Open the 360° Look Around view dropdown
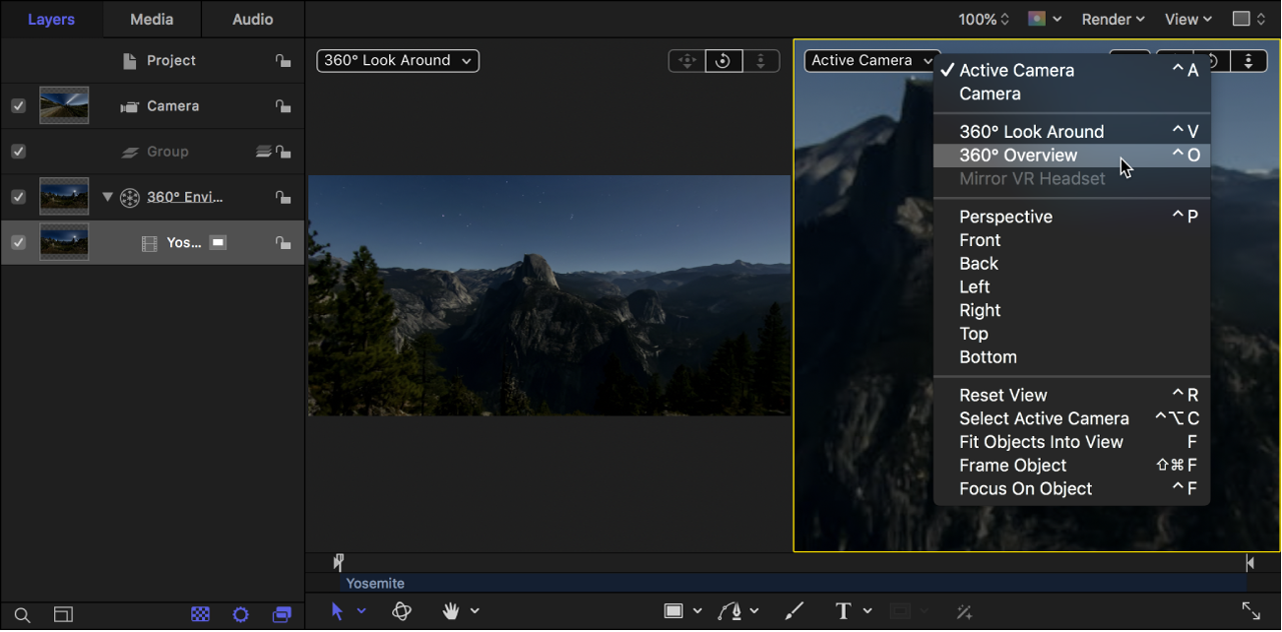1282x632 pixels. click(x=397, y=60)
